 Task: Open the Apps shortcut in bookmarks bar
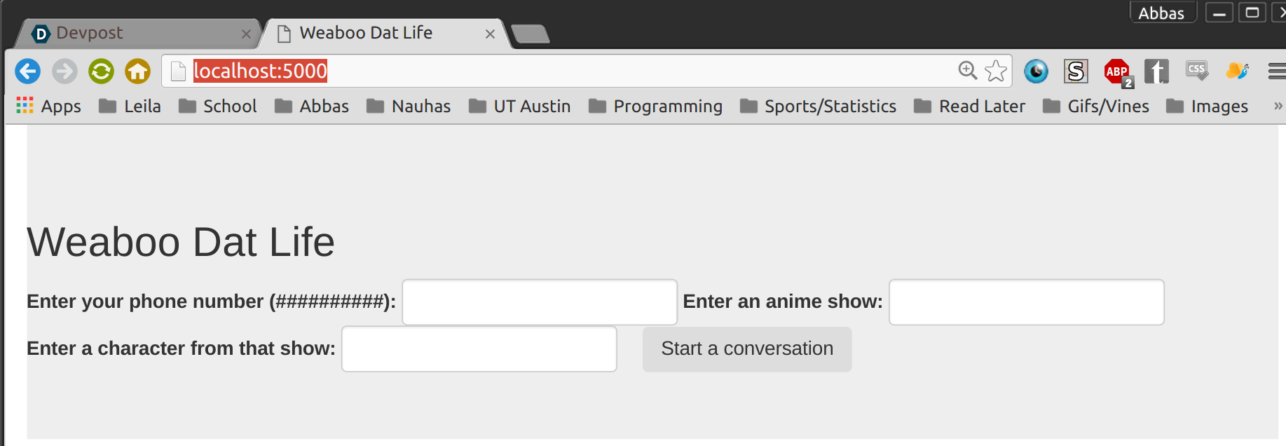coord(49,106)
